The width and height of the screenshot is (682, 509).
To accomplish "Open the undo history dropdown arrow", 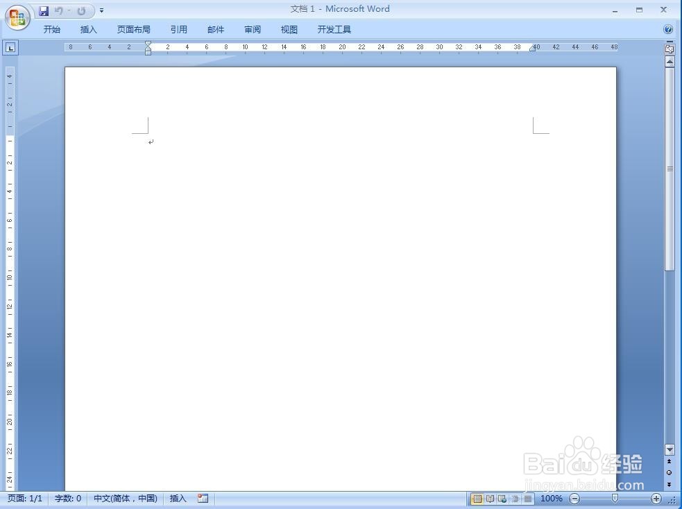I will pyautogui.click(x=69, y=11).
